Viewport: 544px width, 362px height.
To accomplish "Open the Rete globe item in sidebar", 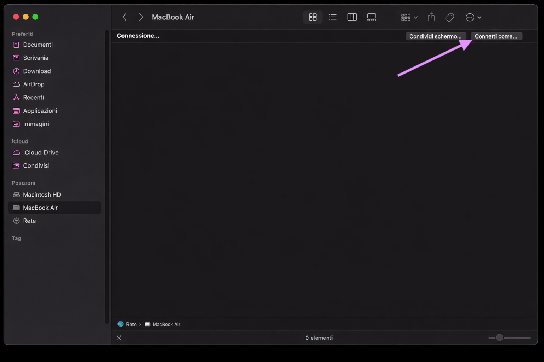I will tap(29, 221).
